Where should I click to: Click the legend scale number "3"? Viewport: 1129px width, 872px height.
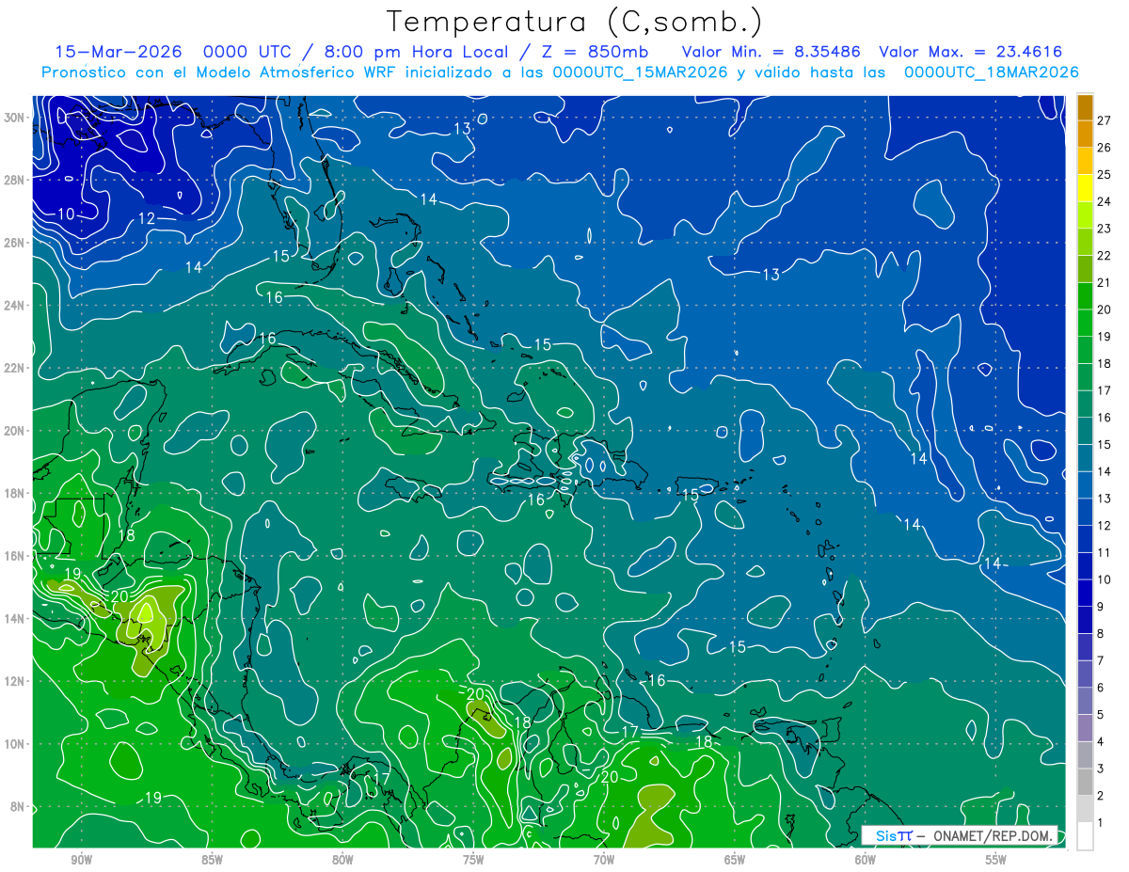(x=1101, y=769)
